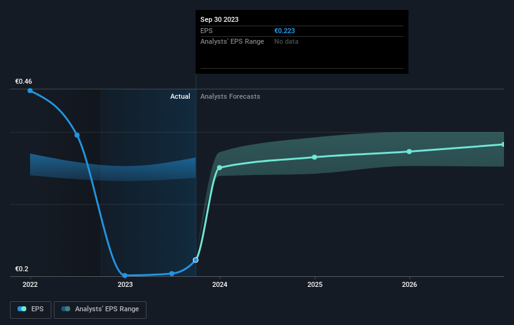Click the 2026 x-axis label

pyautogui.click(x=409, y=285)
